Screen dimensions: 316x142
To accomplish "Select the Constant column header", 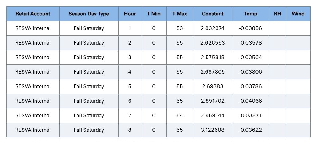I will [213, 14].
